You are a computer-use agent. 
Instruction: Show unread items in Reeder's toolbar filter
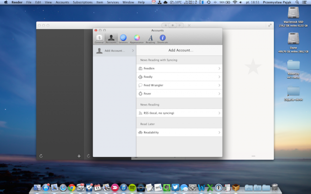pos(173,25)
